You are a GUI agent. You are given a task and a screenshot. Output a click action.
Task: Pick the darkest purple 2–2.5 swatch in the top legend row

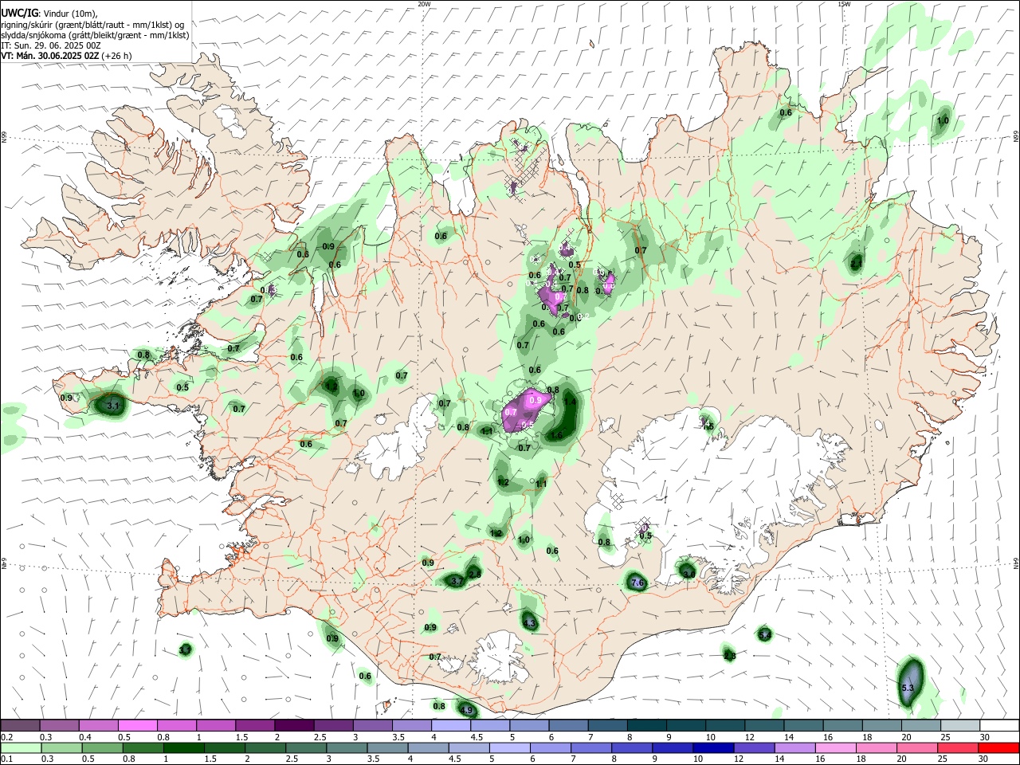[294, 725]
